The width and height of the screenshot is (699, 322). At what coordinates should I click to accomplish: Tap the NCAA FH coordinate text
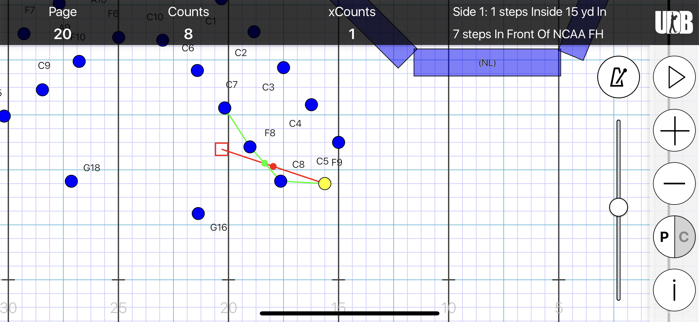[528, 34]
